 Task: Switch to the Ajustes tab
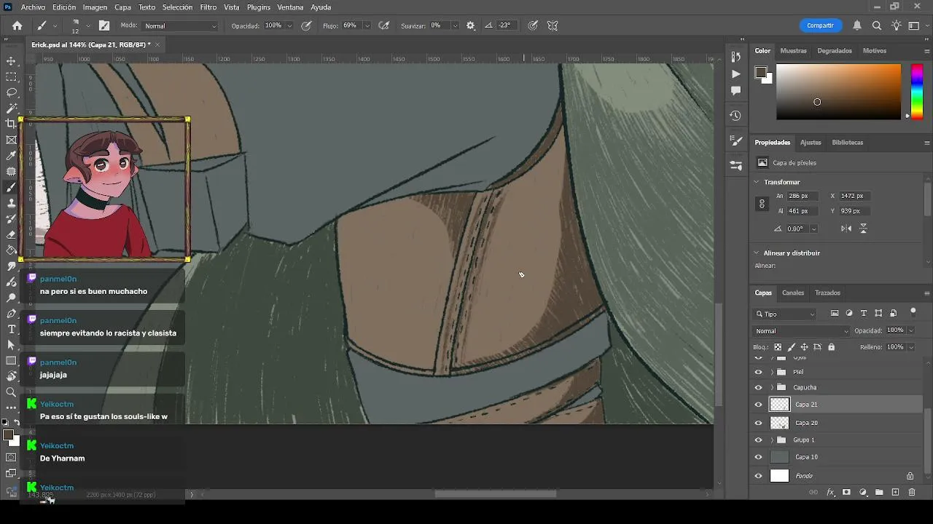(x=811, y=143)
